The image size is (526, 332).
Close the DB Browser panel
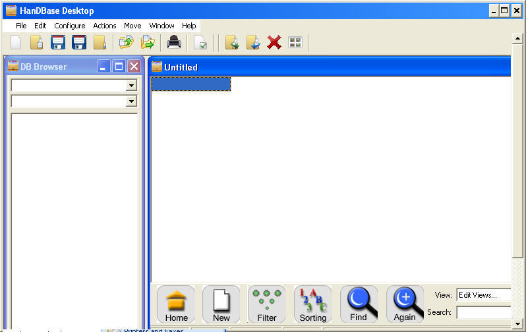[134, 67]
